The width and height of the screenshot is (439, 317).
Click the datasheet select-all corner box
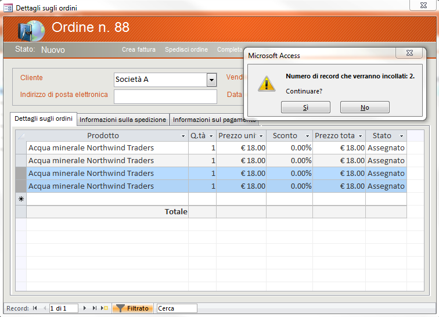click(21, 136)
